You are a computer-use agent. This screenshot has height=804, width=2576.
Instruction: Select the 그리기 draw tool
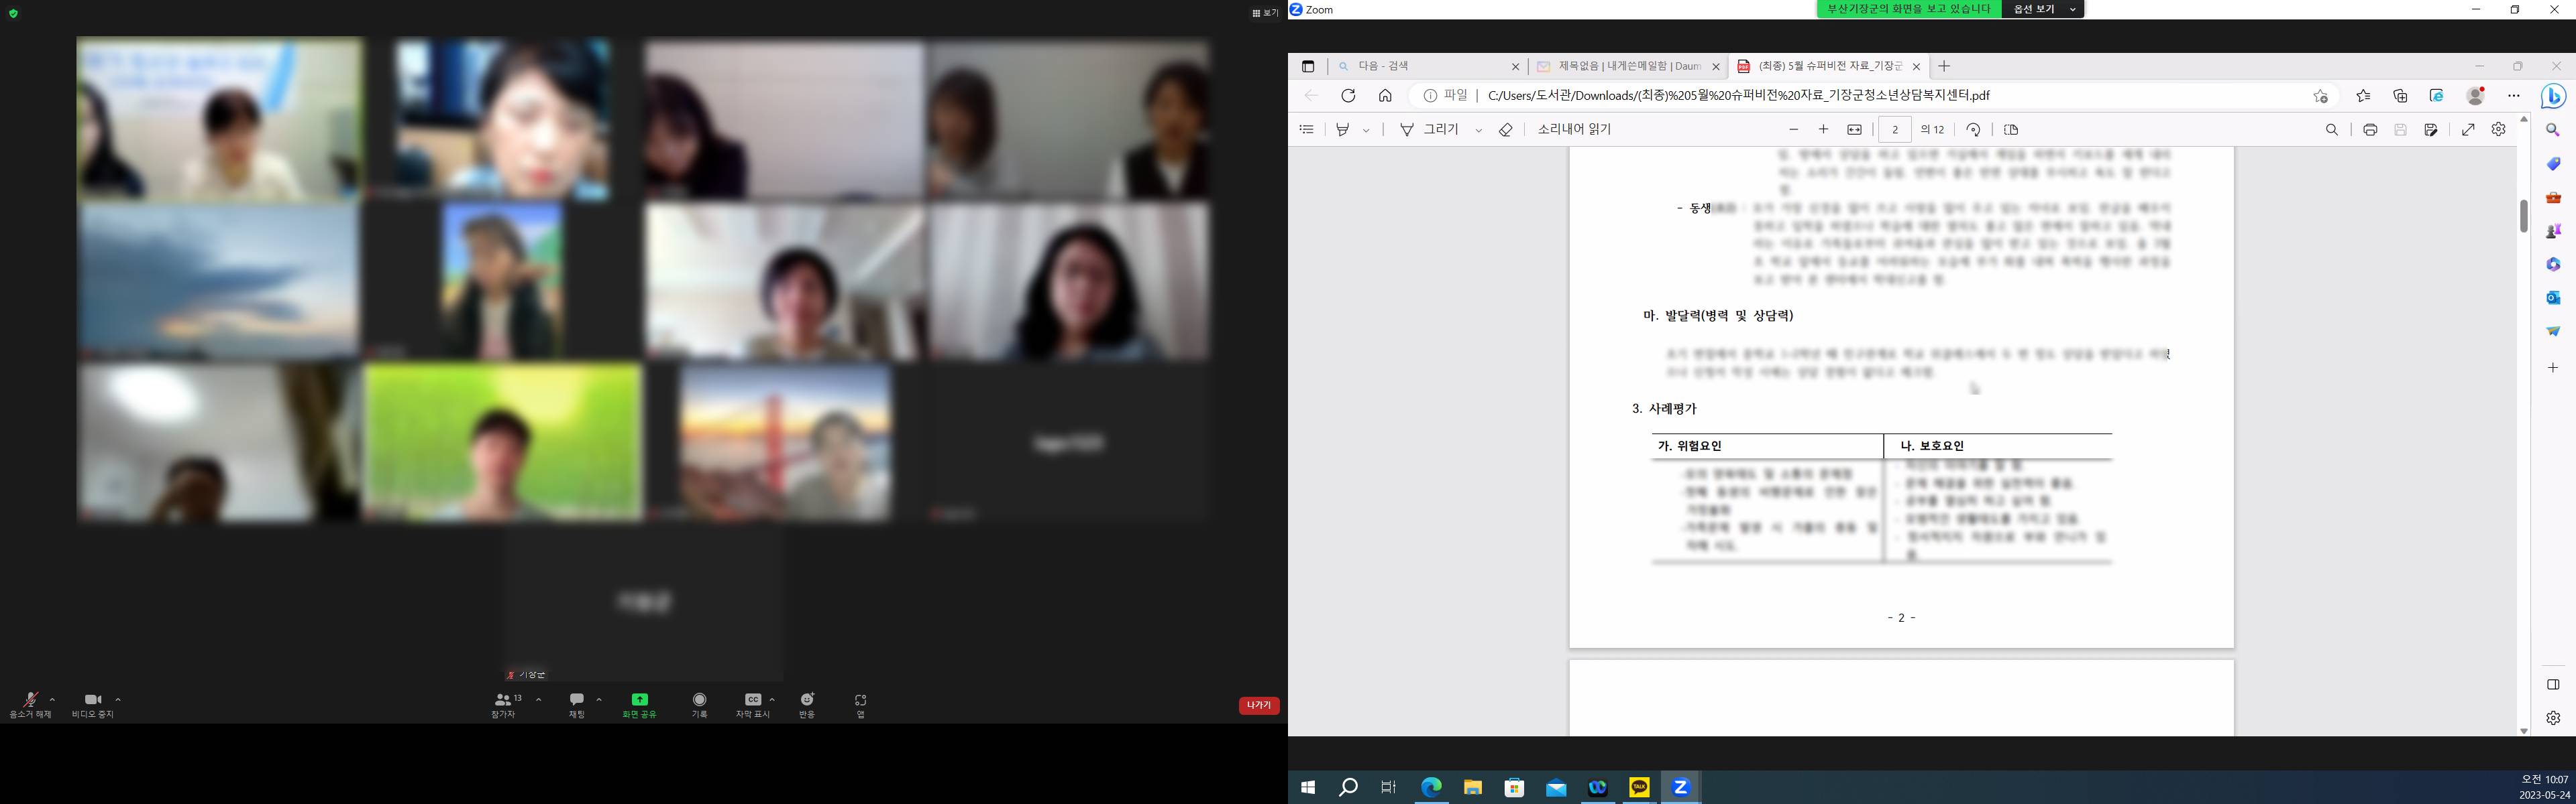coord(1428,130)
